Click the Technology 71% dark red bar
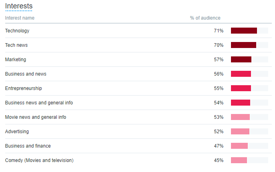 click(244, 31)
